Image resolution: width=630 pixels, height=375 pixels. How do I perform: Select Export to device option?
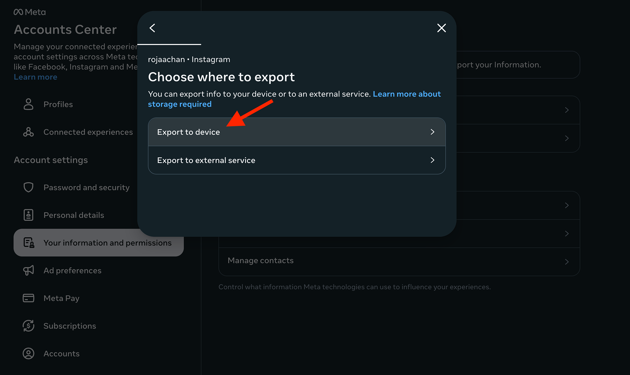[189, 132]
